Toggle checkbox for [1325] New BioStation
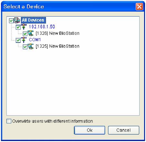This screenshot has height=142, width=146. pos(25,47)
